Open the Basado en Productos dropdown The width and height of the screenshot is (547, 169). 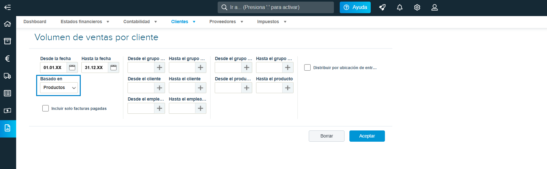[59, 88]
